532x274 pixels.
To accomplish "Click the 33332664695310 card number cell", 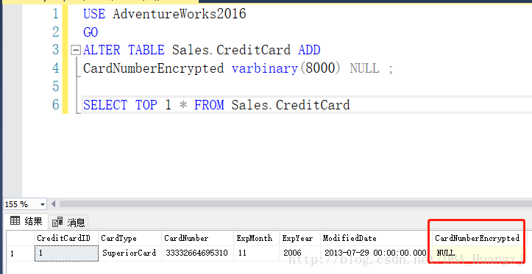I will click(x=197, y=253).
